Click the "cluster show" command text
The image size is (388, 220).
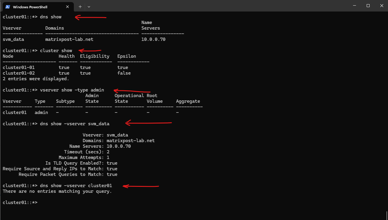56,51
